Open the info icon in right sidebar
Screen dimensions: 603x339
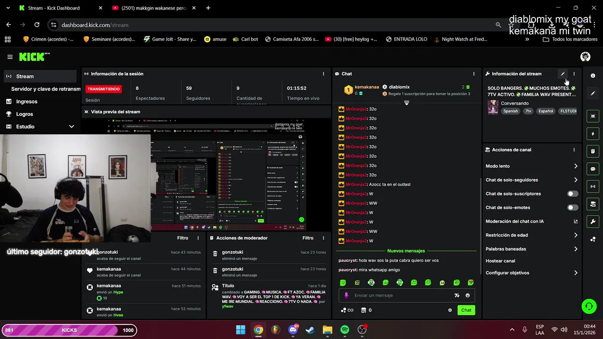pyautogui.click(x=593, y=76)
